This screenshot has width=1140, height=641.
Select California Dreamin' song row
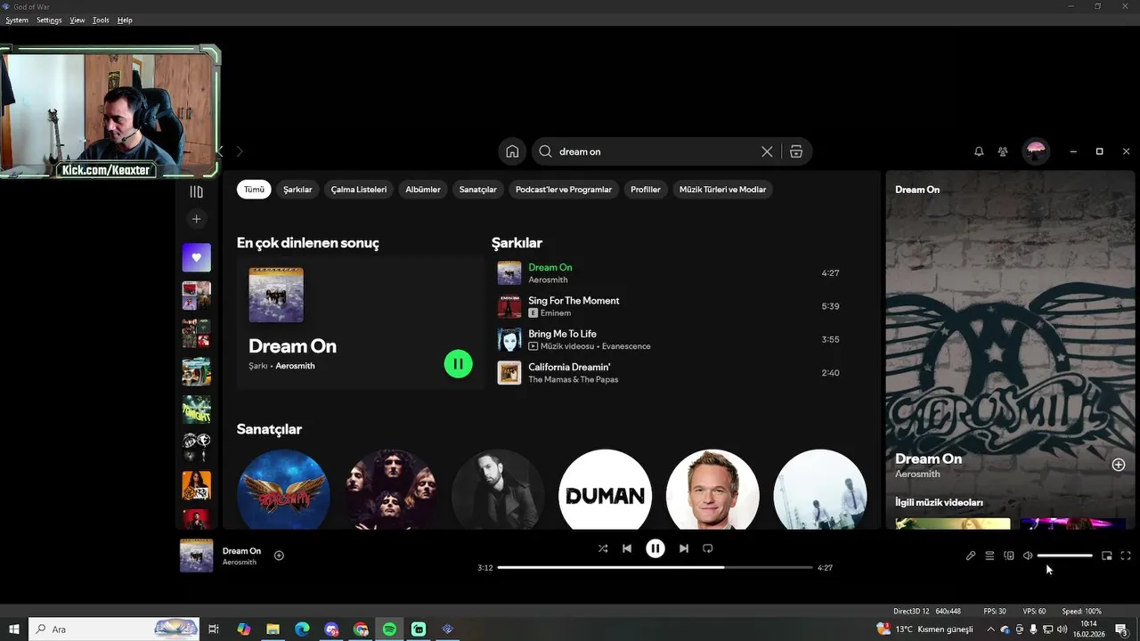coord(668,373)
